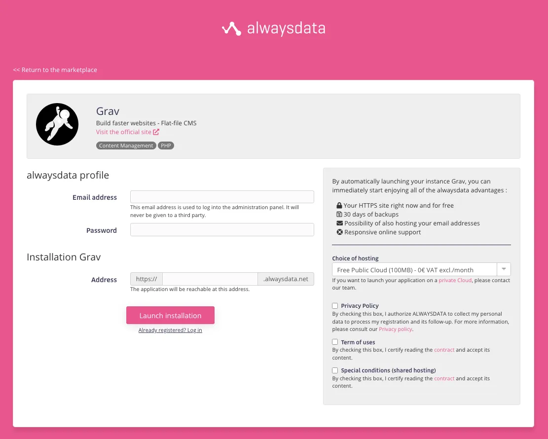Image resolution: width=548 pixels, height=439 pixels.
Task: Click the Launch installation button
Action: [x=170, y=315]
